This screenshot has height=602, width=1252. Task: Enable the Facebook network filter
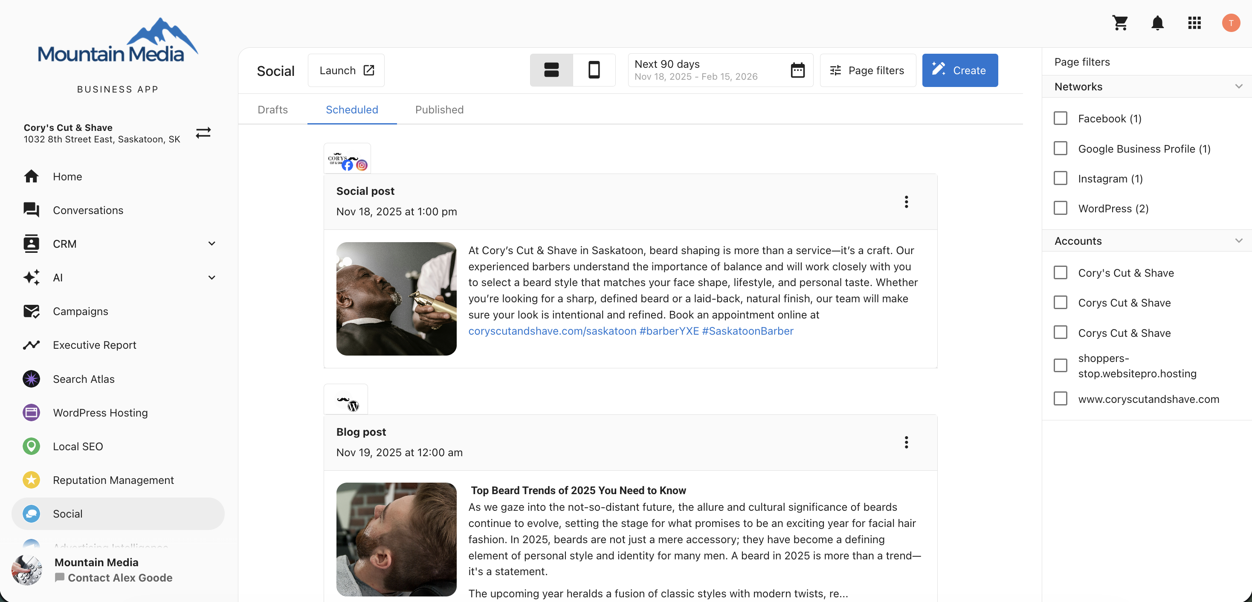[x=1061, y=118]
